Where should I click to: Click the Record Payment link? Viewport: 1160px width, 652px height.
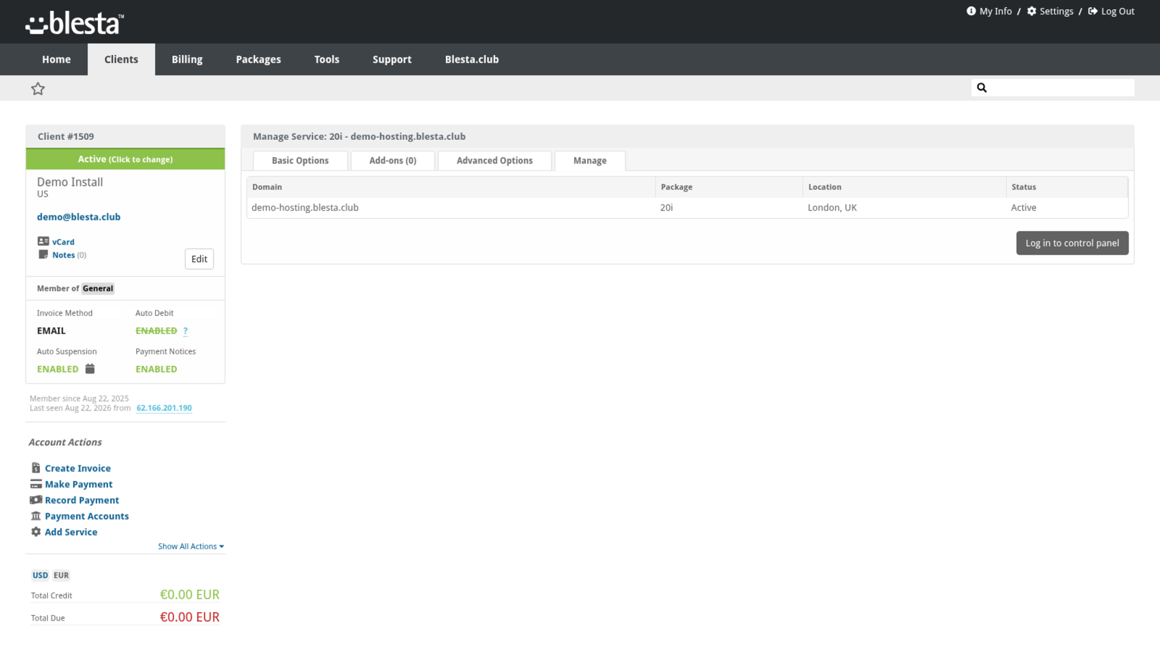82,500
